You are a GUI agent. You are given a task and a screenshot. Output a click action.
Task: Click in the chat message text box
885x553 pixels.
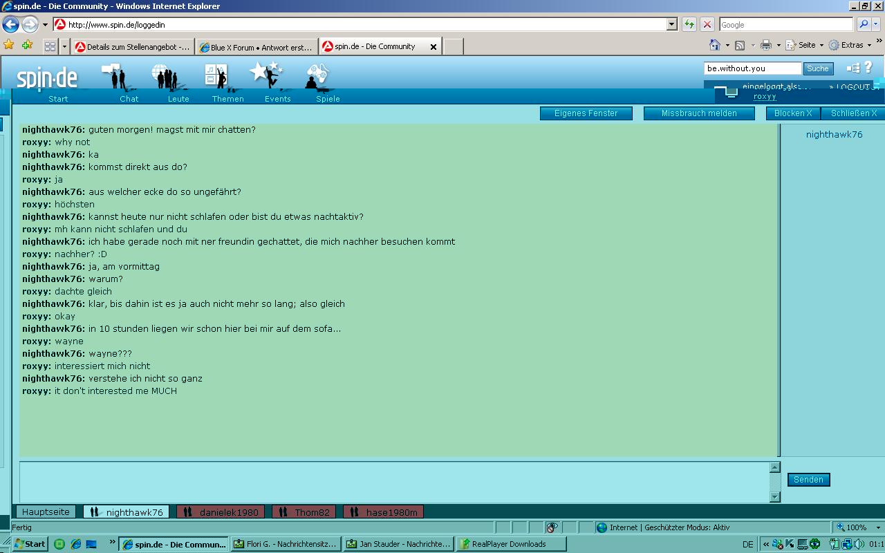pyautogui.click(x=394, y=482)
